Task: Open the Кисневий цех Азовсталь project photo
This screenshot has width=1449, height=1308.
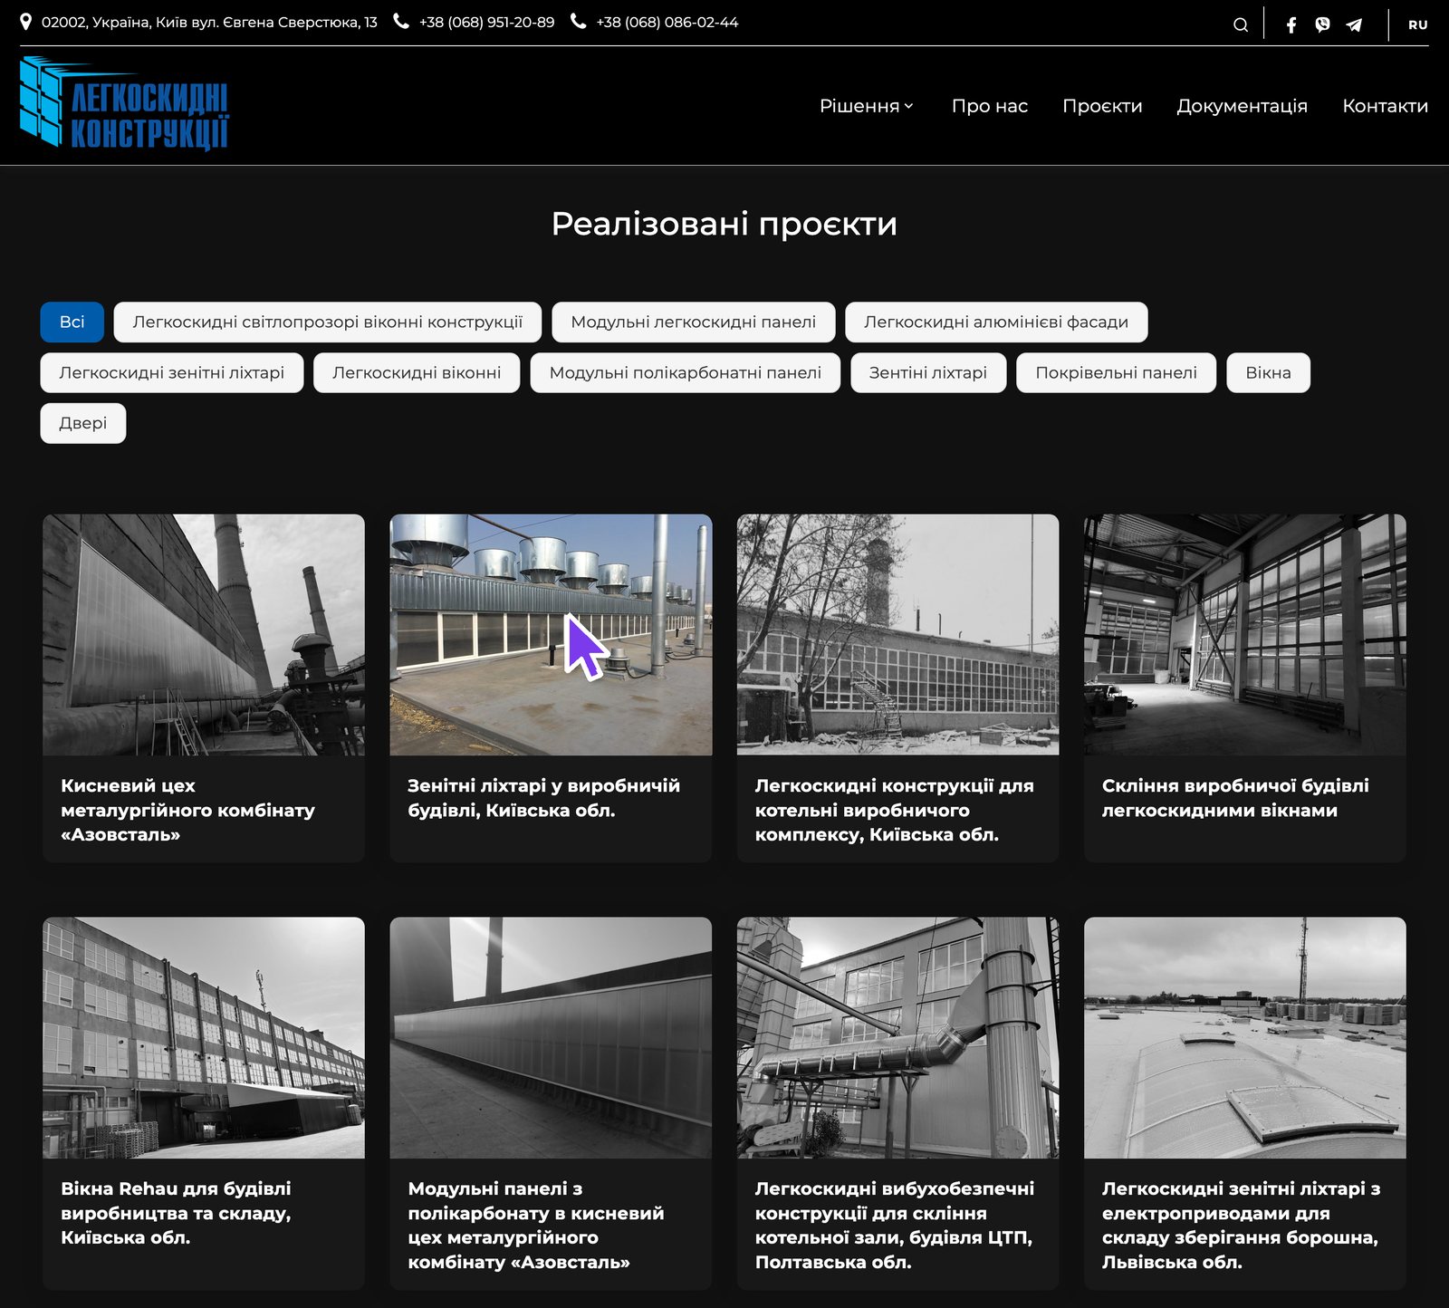Action: pyautogui.click(x=204, y=634)
